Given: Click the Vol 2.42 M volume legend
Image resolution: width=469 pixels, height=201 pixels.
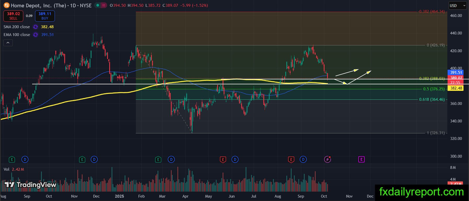Looking at the screenshot, I should 14,169.
